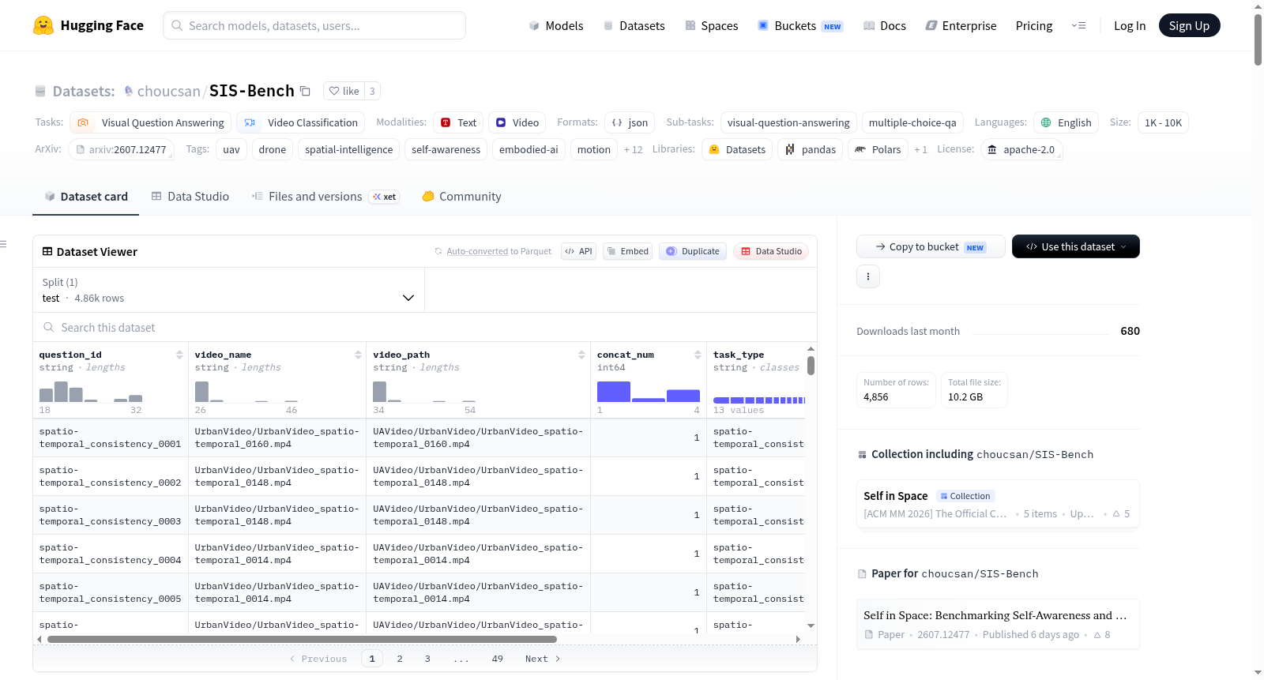Image resolution: width=1264 pixels, height=680 pixels.
Task: Focus the Search this dataset field
Action: [425, 327]
